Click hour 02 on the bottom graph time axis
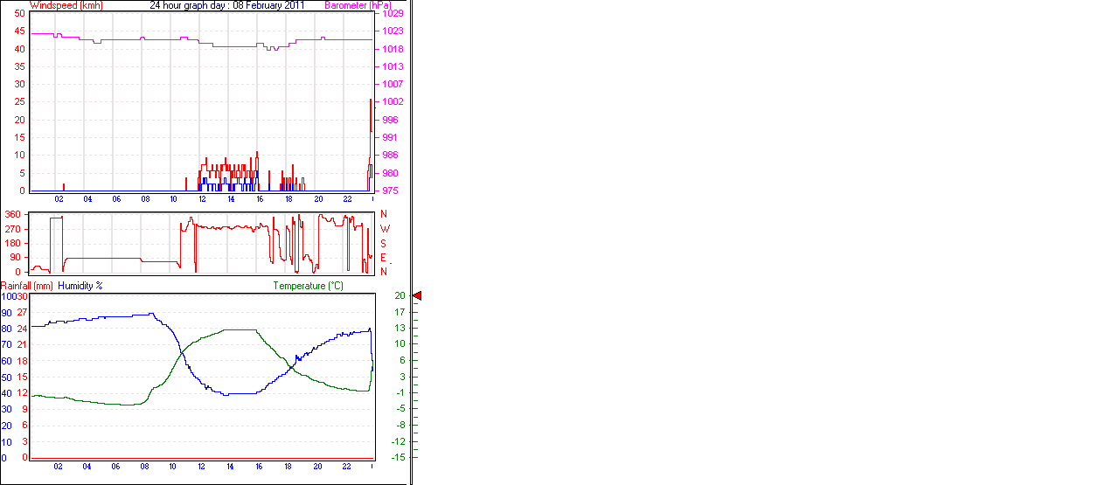The height and width of the screenshot is (485, 1112). coord(58,467)
